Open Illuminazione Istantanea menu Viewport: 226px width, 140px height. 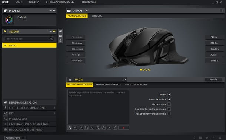(x=60, y=2)
